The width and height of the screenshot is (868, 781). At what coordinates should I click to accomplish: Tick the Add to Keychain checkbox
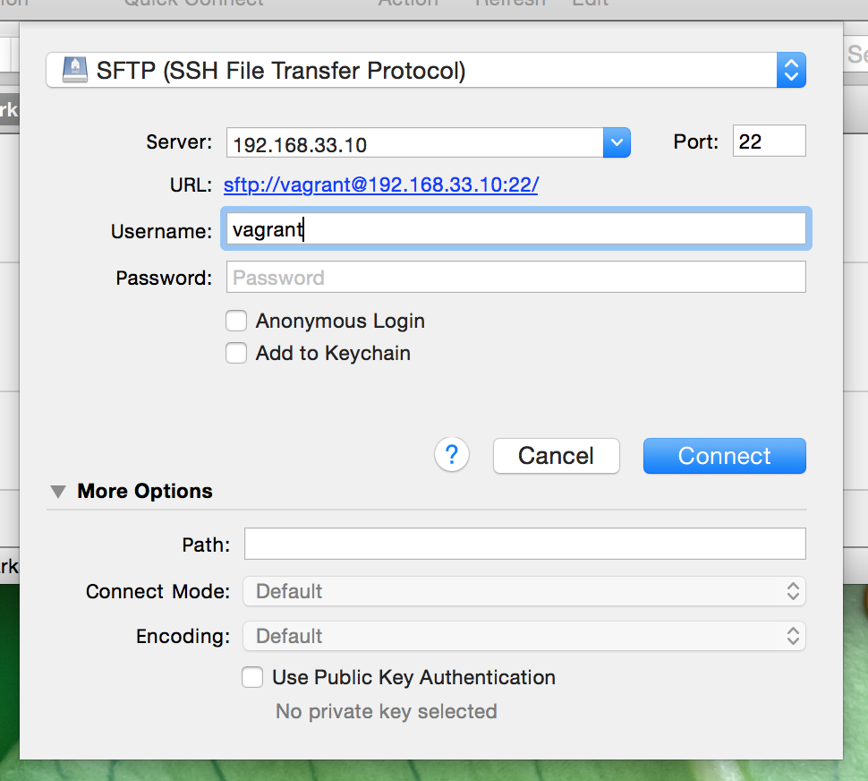pyautogui.click(x=236, y=354)
